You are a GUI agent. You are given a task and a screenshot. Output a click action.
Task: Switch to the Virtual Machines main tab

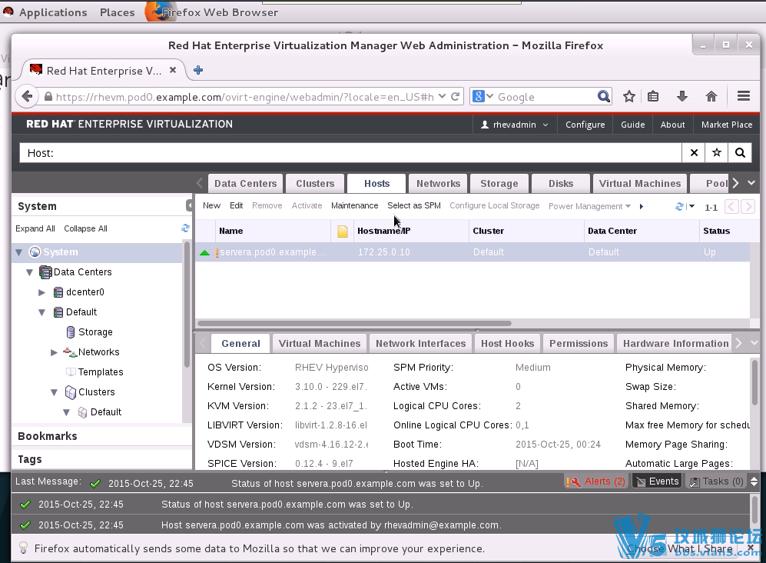[639, 184]
